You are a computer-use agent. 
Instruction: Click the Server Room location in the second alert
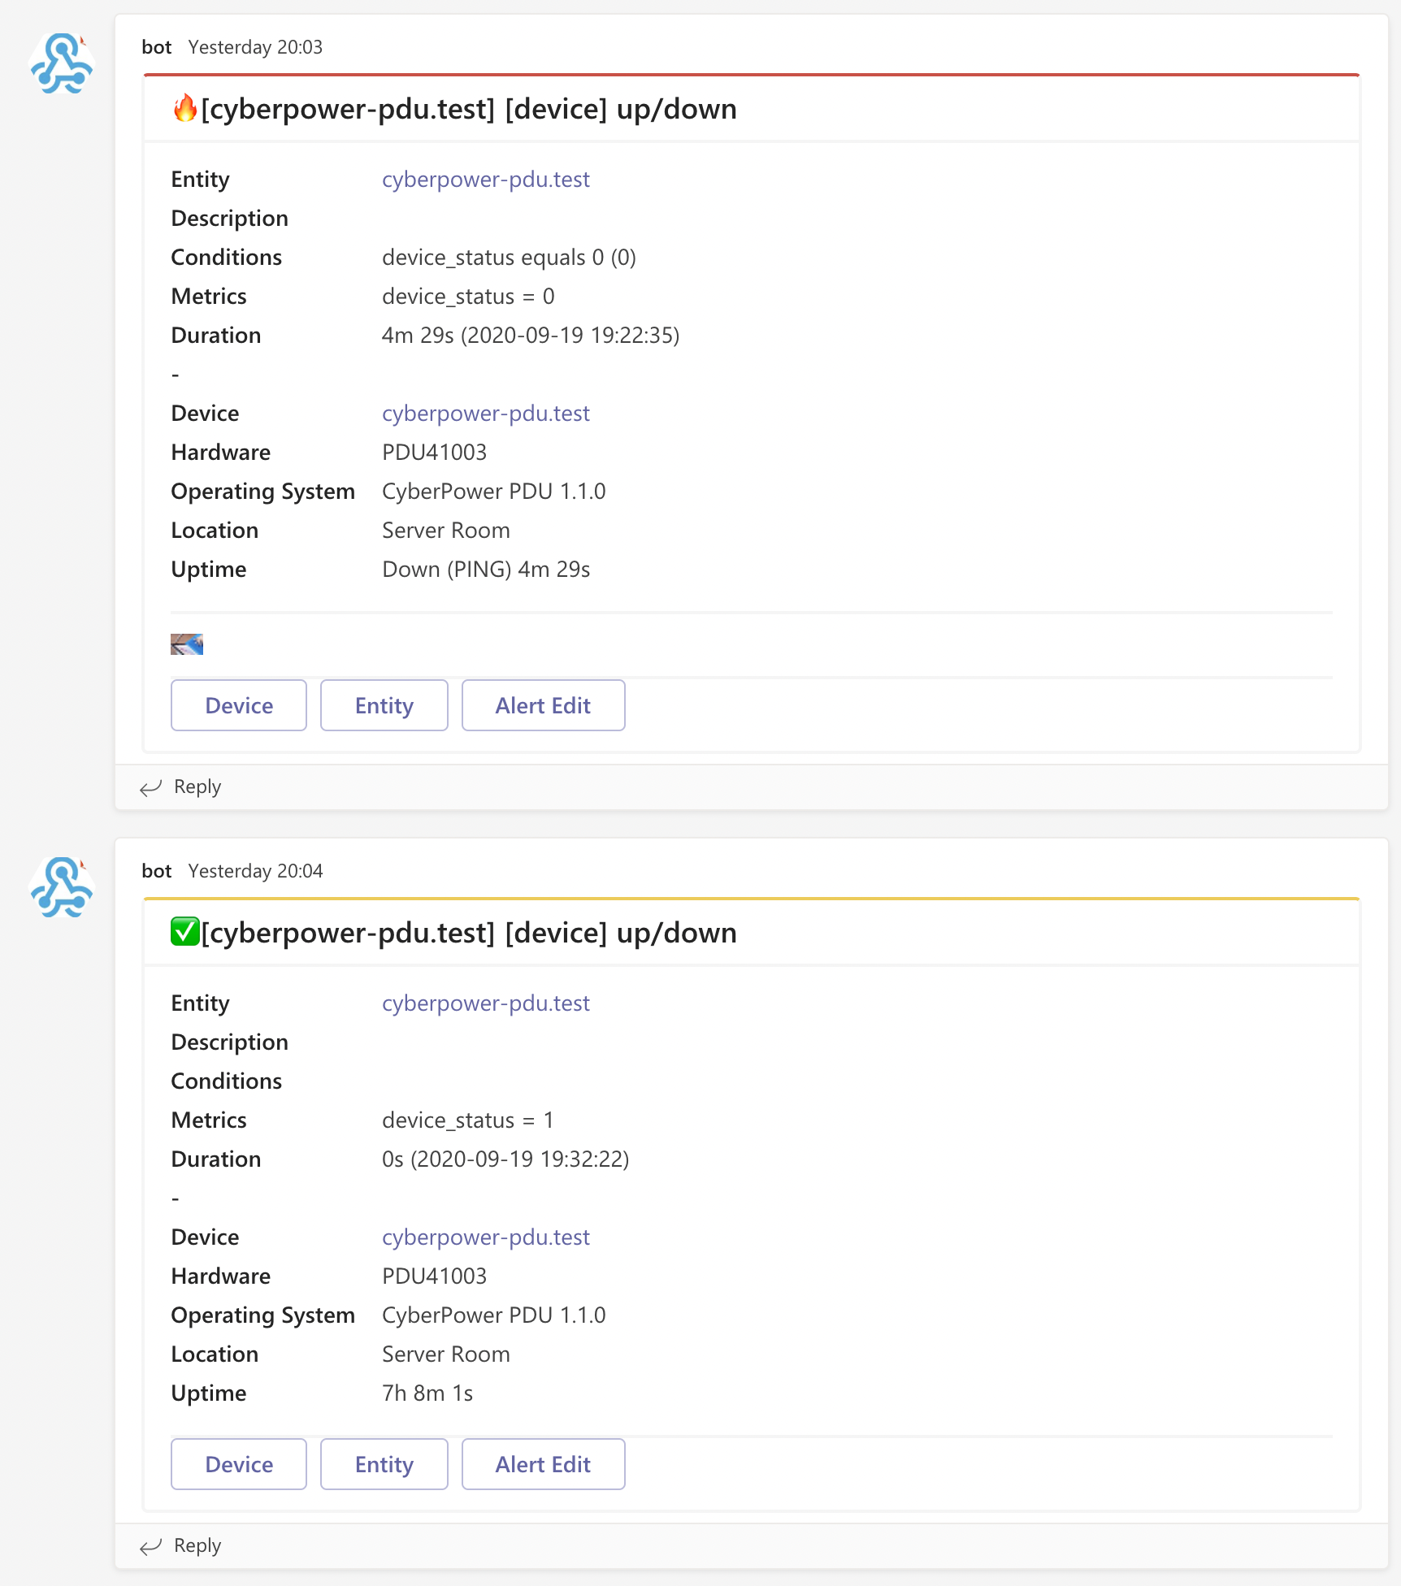pos(446,1354)
